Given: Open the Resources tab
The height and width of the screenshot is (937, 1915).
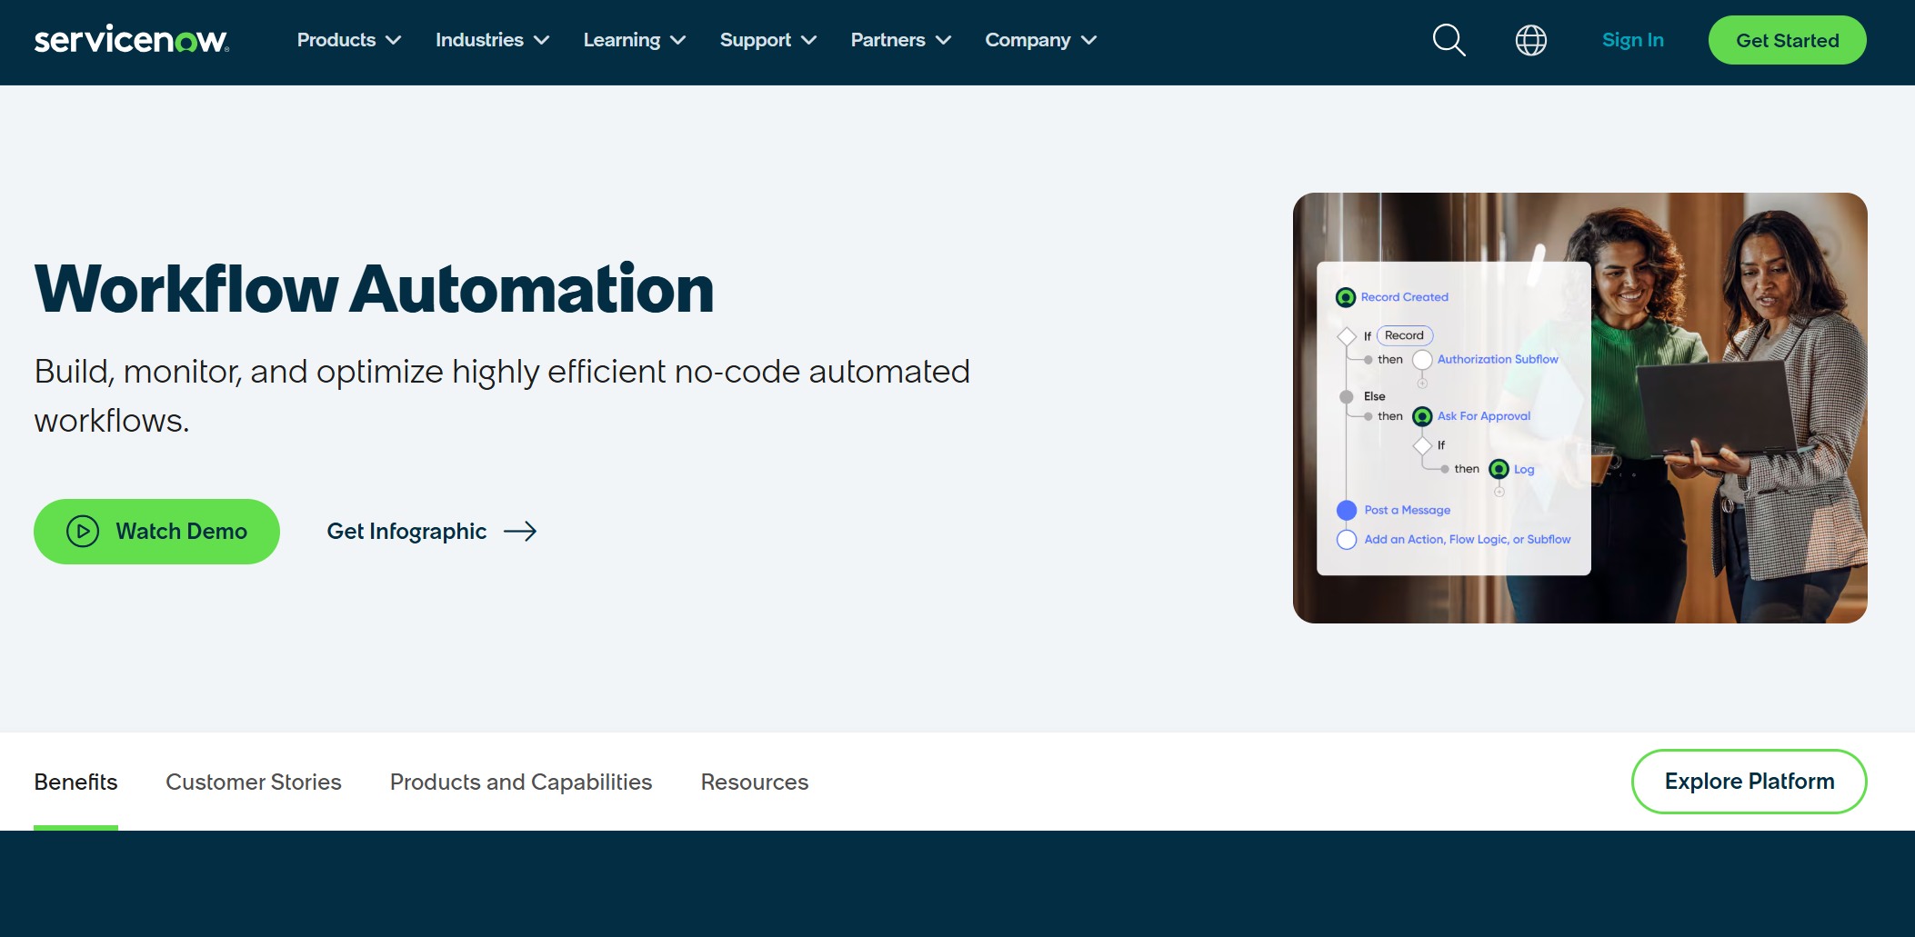Looking at the screenshot, I should click(754, 782).
